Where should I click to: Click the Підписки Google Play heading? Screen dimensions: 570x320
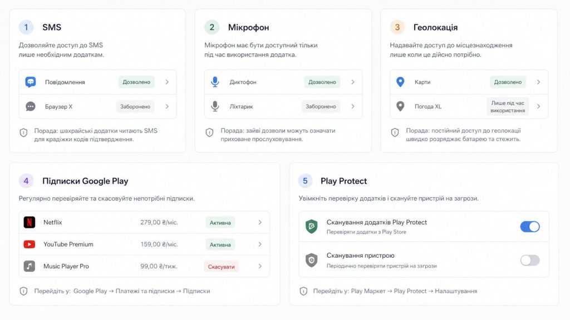85,181
